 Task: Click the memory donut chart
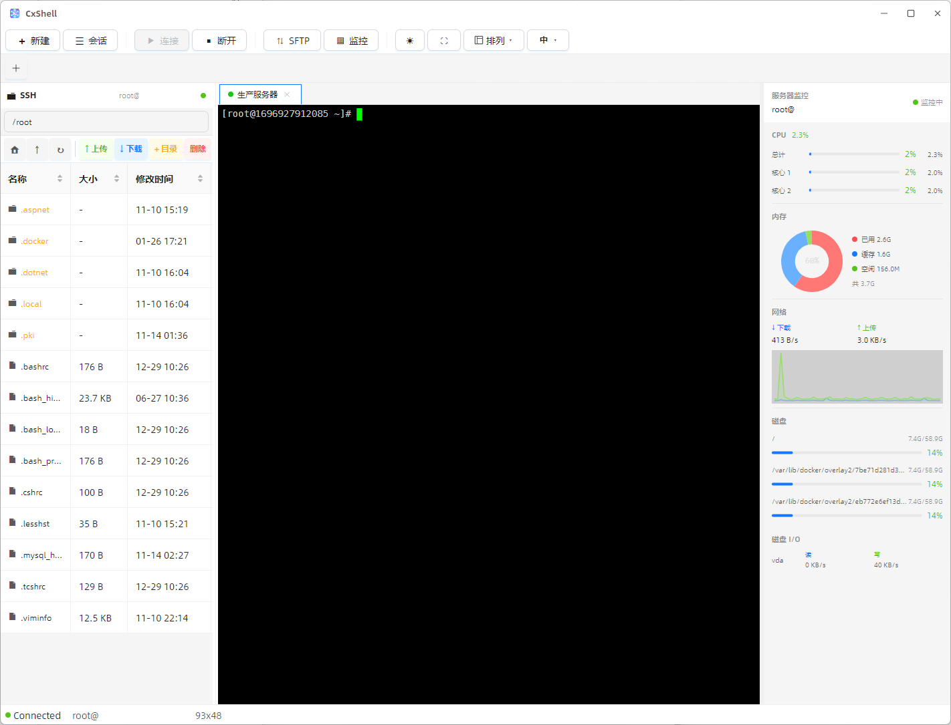(x=812, y=261)
